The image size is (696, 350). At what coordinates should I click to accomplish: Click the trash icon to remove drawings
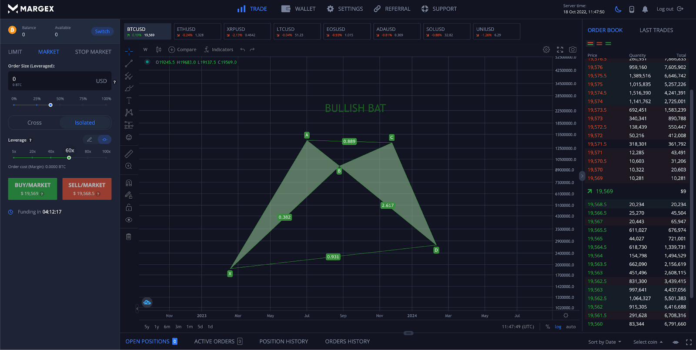click(129, 237)
